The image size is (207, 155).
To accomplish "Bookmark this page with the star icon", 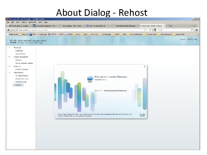I will click(145, 30).
